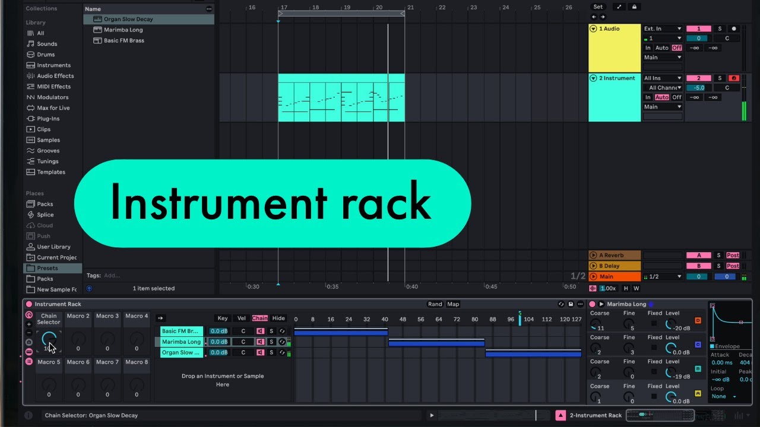Open the Splice place in the browser

pyautogui.click(x=45, y=215)
